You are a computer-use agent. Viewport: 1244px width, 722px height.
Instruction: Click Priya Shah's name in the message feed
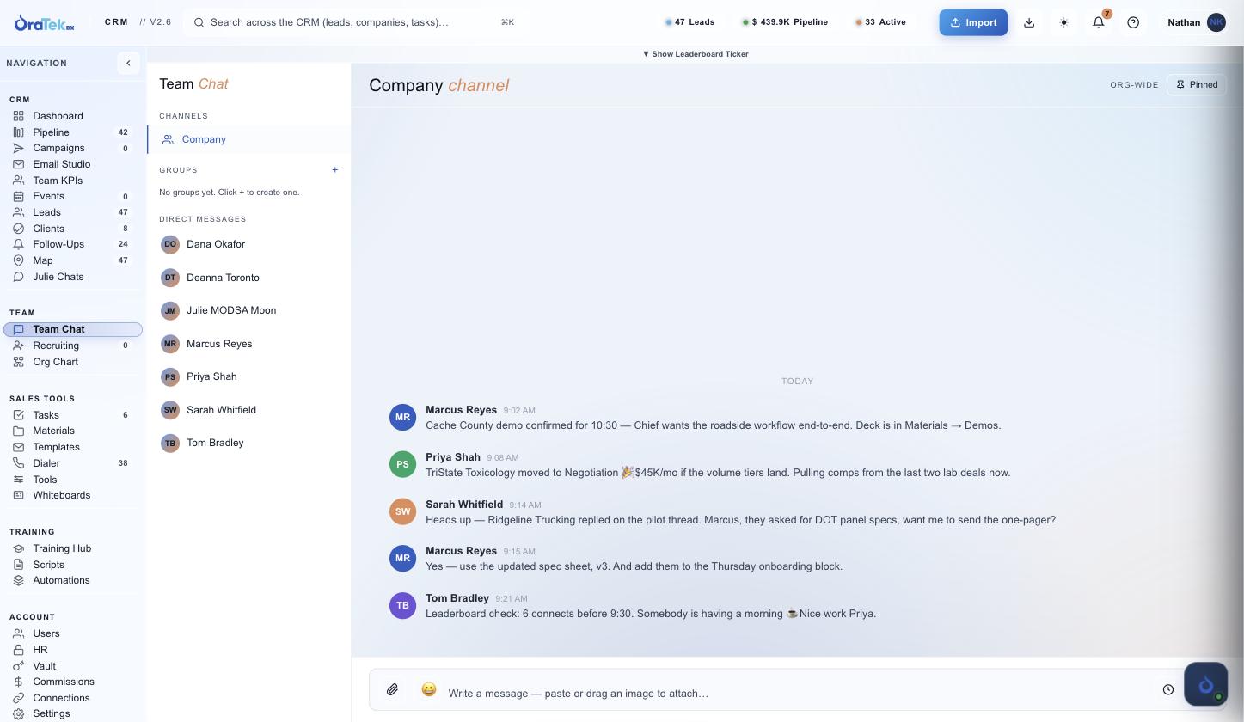pos(453,457)
